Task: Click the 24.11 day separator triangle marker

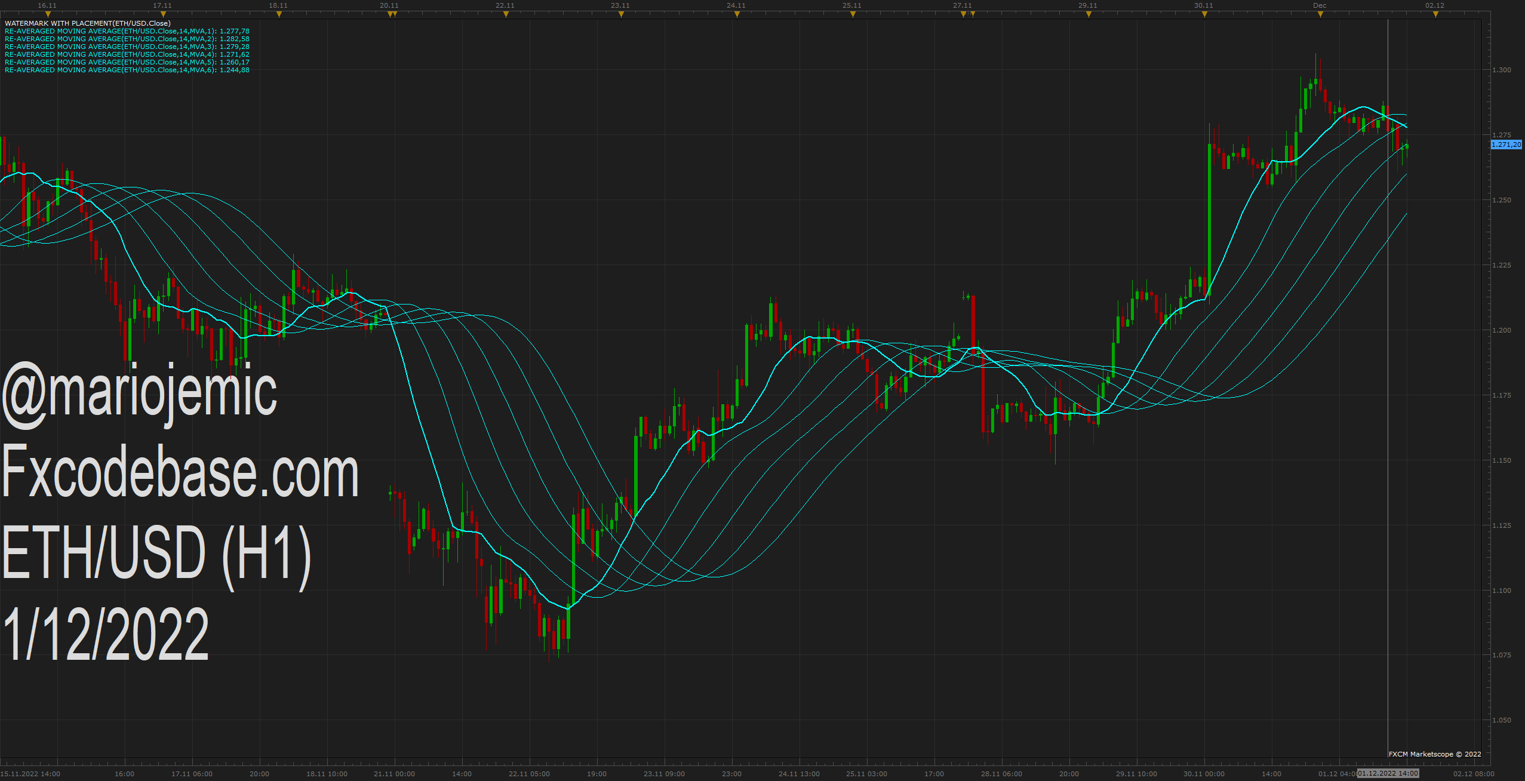Action: click(x=737, y=15)
